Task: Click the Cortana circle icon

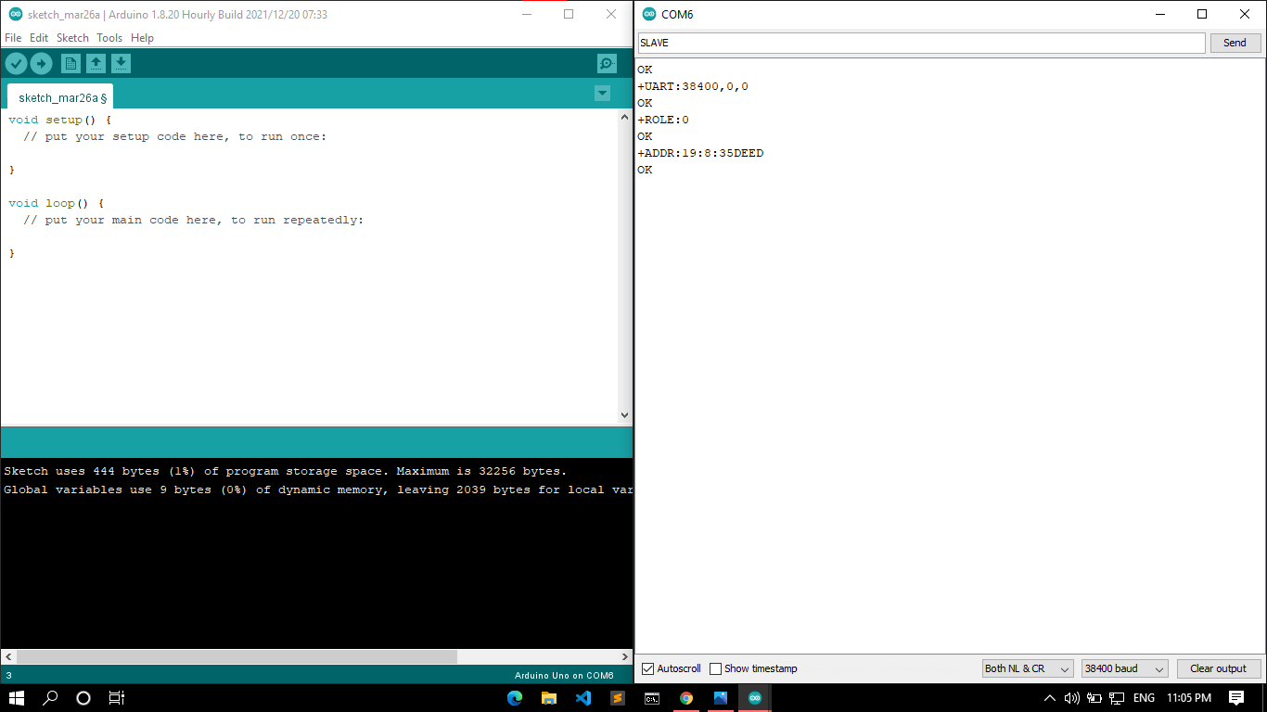Action: [x=83, y=697]
